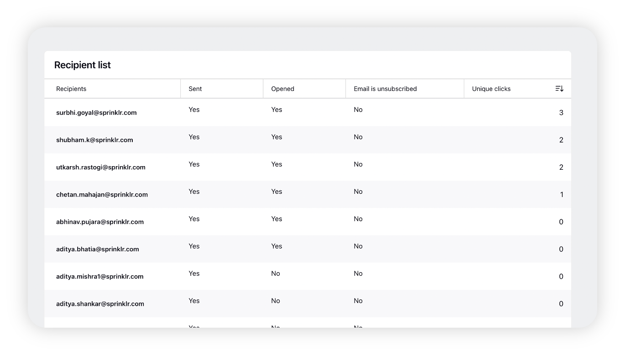Click Opened value Yes for surbhi.goyal
Viewport: 625px width, 355px height.
(276, 110)
